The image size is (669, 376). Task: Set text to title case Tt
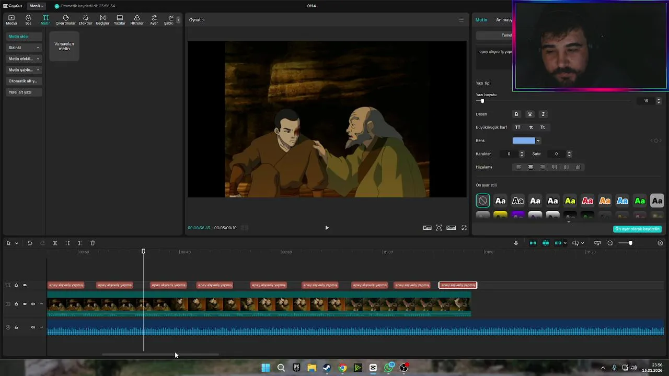click(543, 127)
